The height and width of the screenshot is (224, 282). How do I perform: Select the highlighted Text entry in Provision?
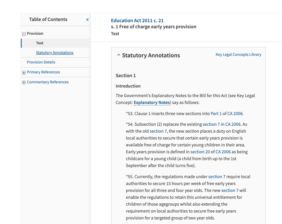[39, 43]
